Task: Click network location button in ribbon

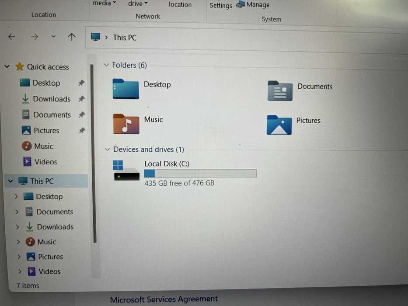Action: pos(180,4)
